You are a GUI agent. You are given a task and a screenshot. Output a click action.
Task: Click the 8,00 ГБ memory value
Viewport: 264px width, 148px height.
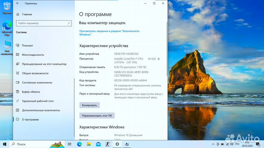[130, 67]
